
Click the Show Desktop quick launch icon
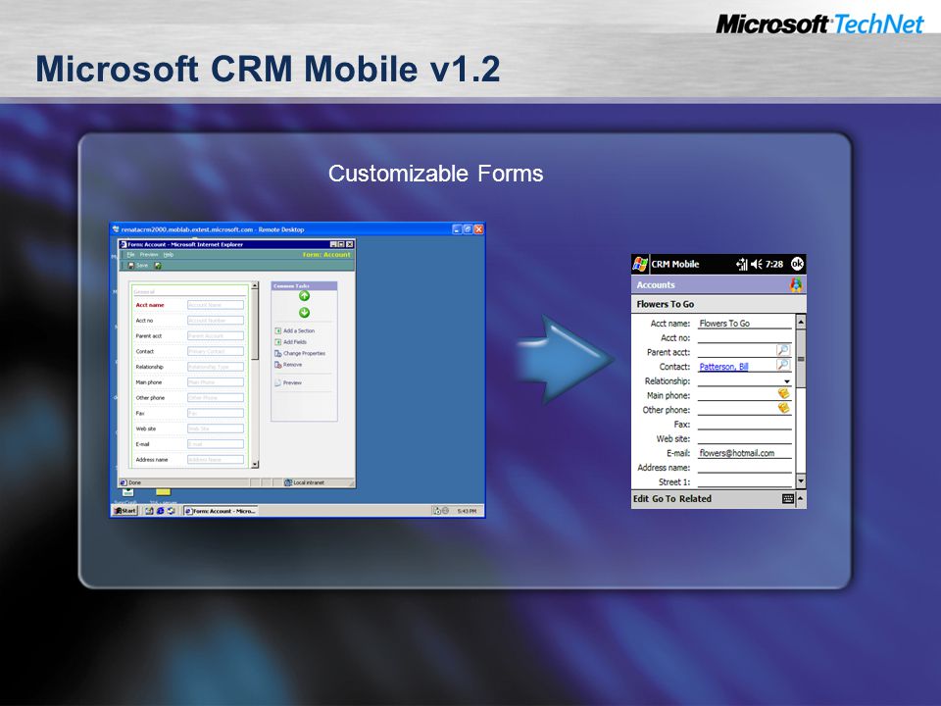tap(149, 511)
